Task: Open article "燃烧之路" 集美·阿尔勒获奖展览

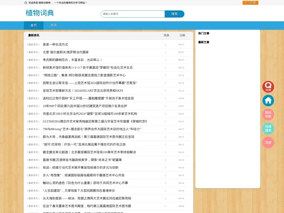Action: [x=84, y=75]
